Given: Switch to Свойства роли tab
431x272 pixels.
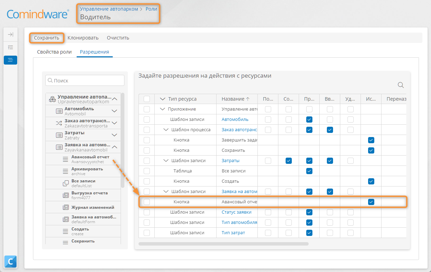Looking at the screenshot, I should (54, 52).
